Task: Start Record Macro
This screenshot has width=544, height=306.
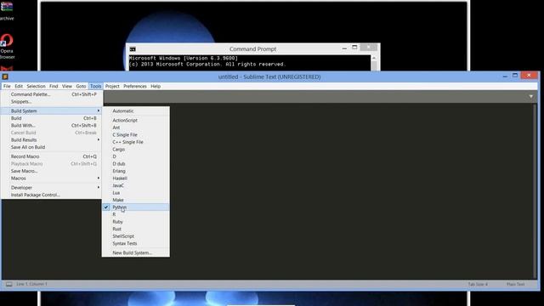Action: [52, 156]
